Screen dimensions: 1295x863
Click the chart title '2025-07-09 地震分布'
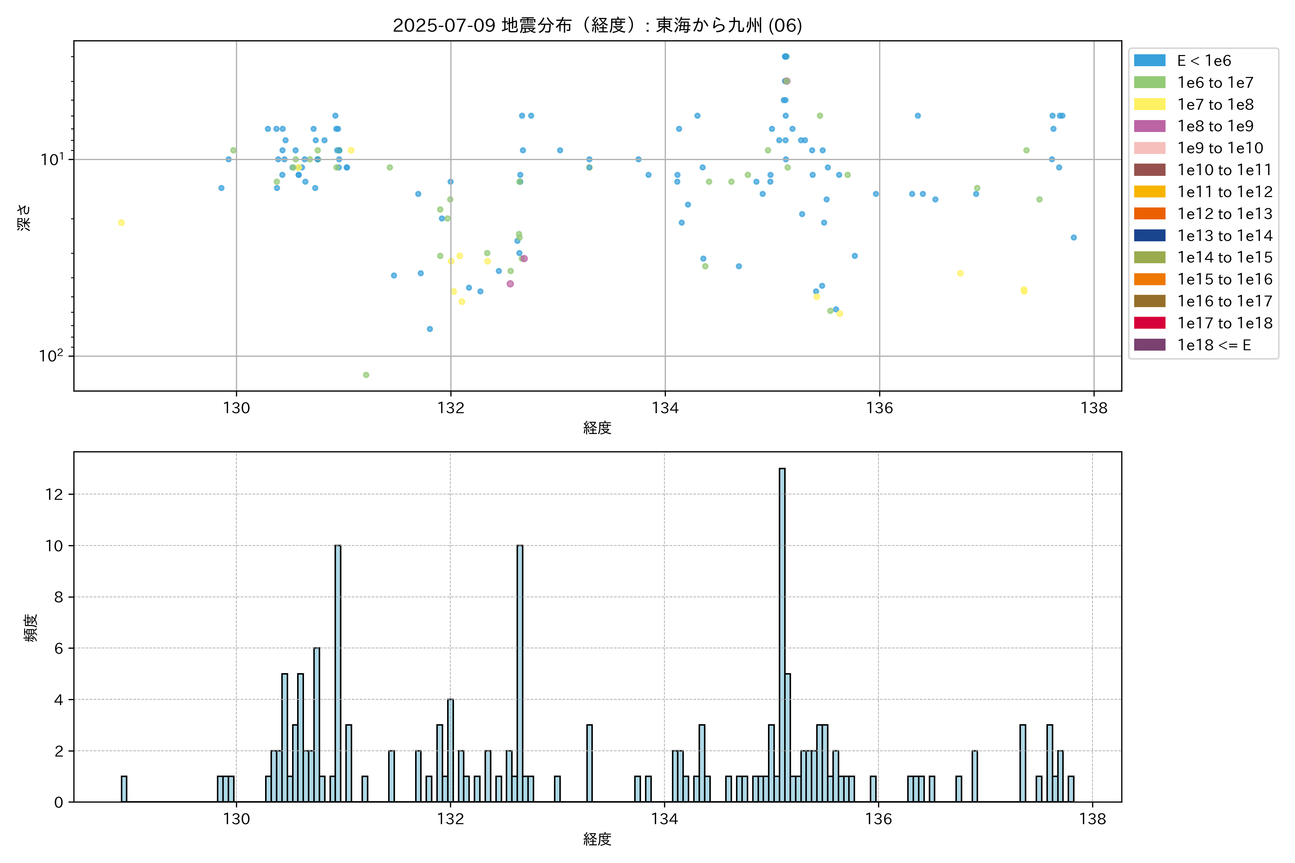pos(597,25)
